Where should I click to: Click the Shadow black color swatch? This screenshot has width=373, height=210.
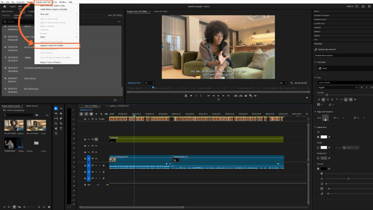click(x=324, y=168)
